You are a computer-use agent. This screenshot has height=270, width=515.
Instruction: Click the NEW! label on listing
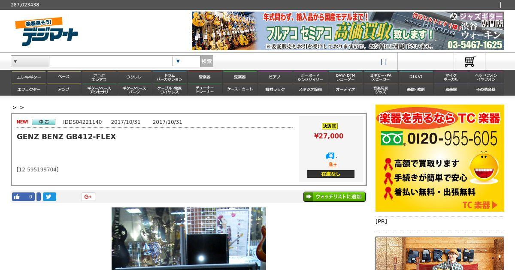[23, 122]
